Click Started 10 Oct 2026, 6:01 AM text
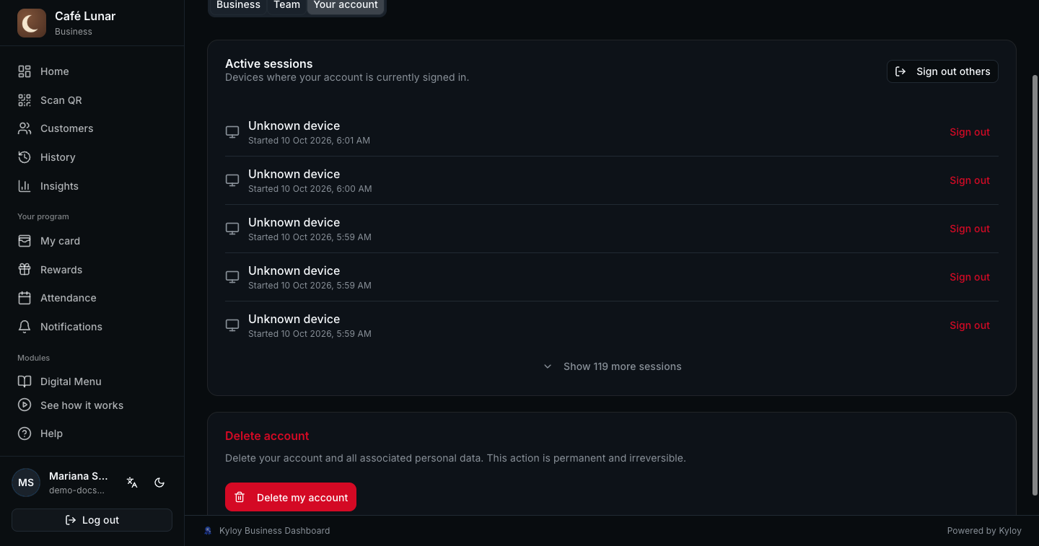This screenshot has height=546, width=1039. tap(309, 141)
